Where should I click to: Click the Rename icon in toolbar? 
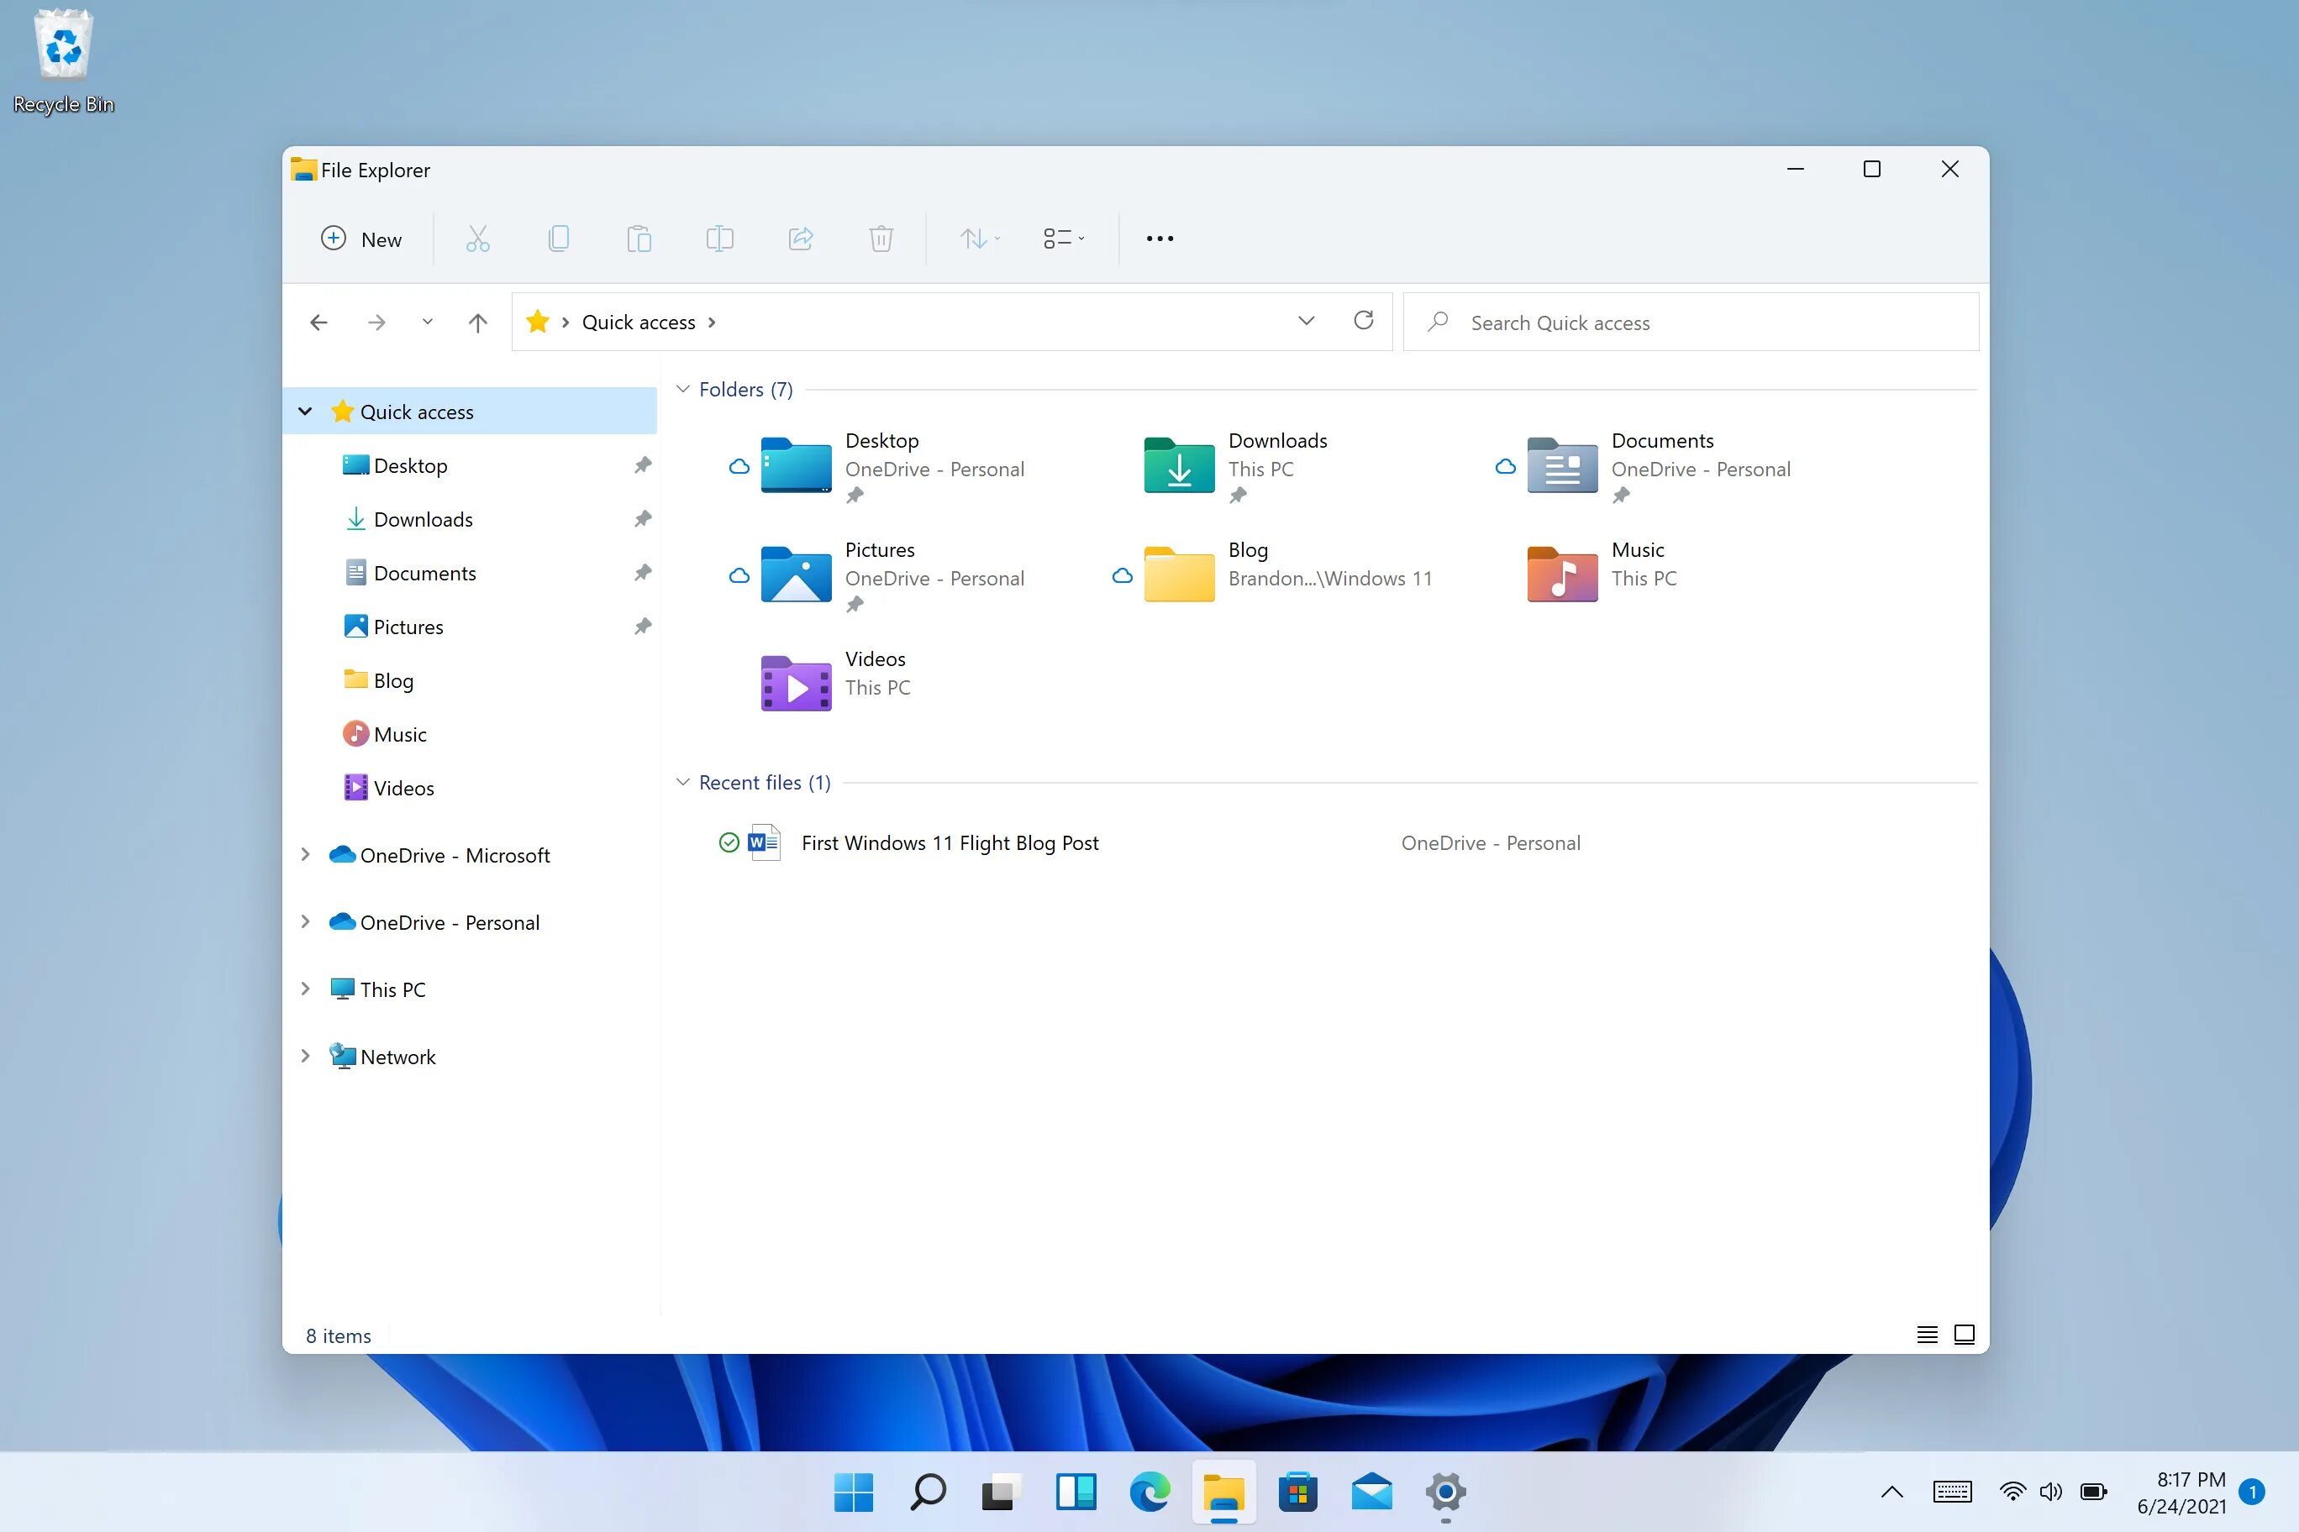coord(718,239)
